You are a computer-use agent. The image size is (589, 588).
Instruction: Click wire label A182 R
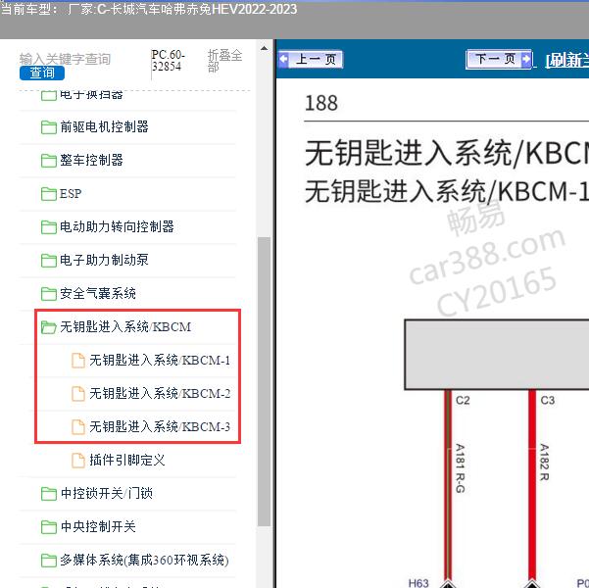[544, 462]
